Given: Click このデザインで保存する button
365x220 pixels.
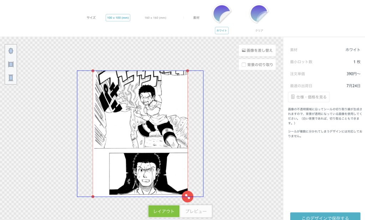Looking at the screenshot, I should pos(325,216).
